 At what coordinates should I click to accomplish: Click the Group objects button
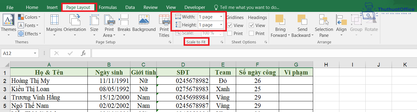click(x=356, y=25)
